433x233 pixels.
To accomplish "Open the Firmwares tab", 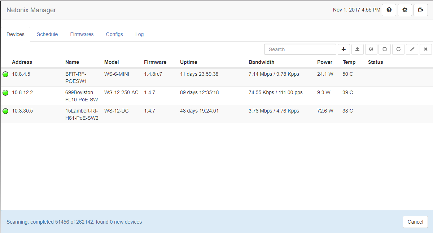I will coord(82,34).
